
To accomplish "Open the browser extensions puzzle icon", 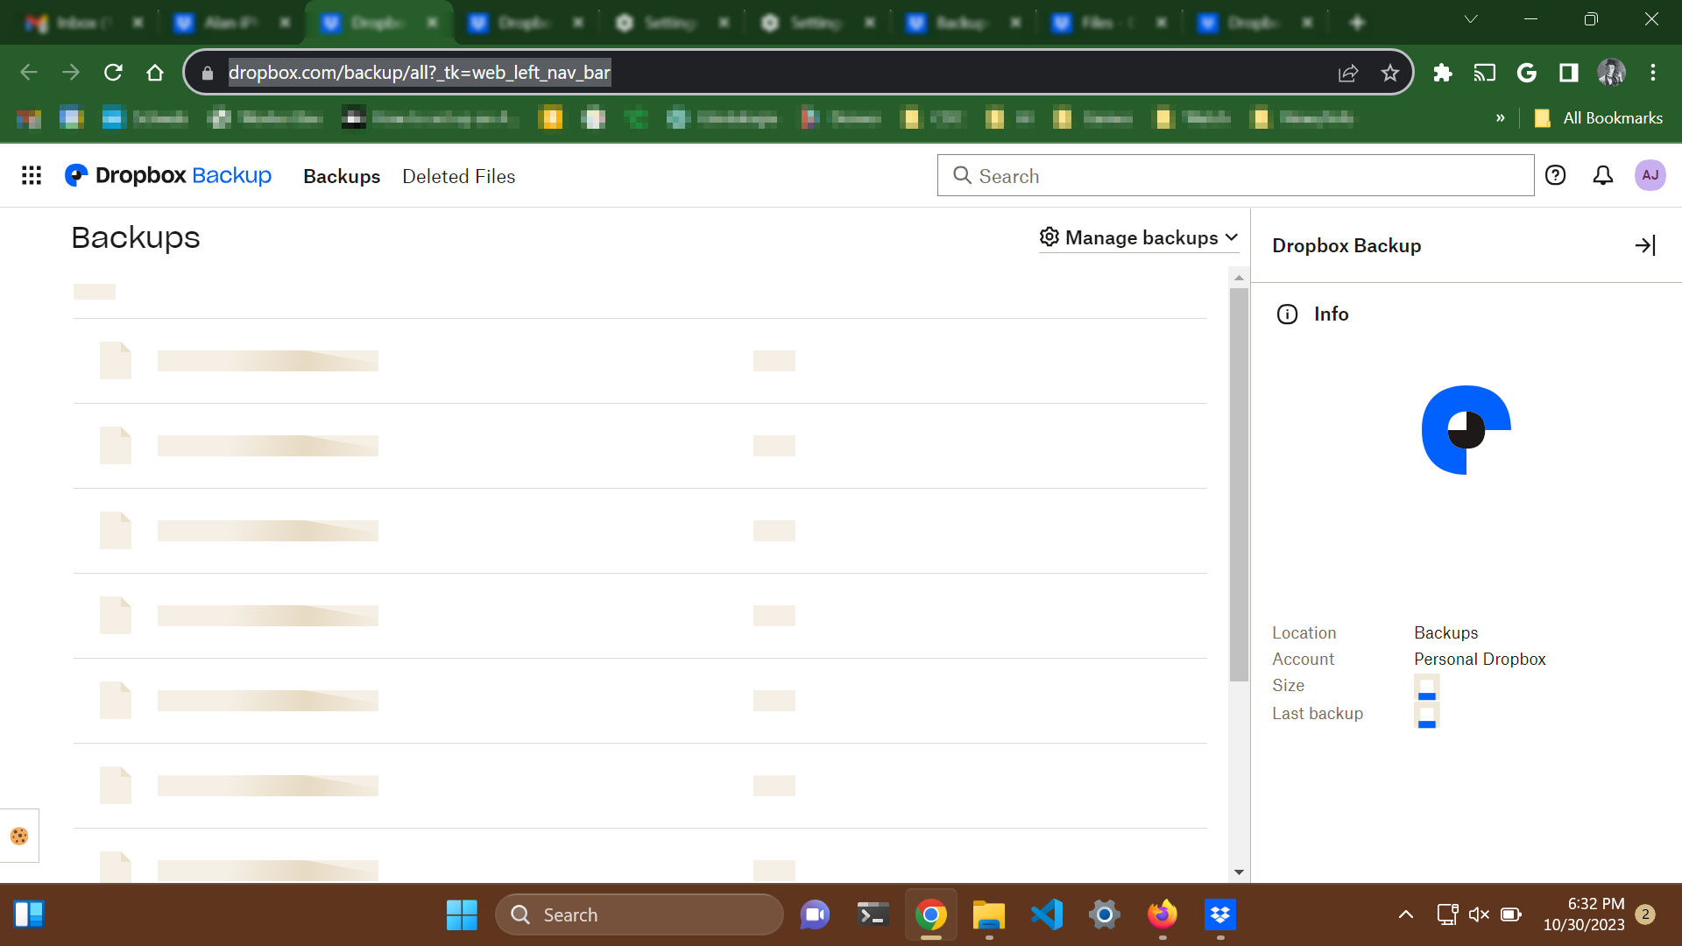I will click(1442, 73).
